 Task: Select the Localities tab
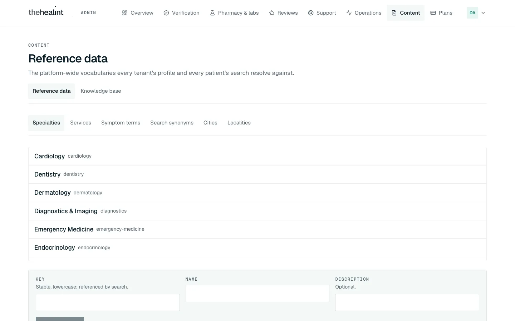[239, 123]
